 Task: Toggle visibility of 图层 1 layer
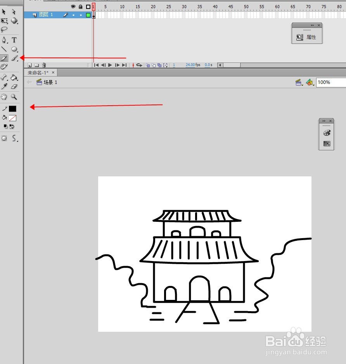pyautogui.click(x=74, y=15)
